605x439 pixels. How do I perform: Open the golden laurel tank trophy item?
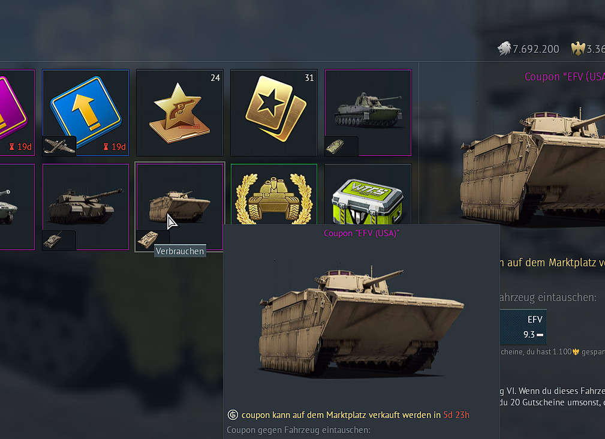274,194
